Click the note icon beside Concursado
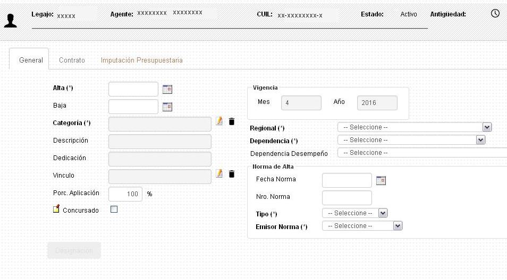Screen dimensions: 507x280 pos(56,209)
